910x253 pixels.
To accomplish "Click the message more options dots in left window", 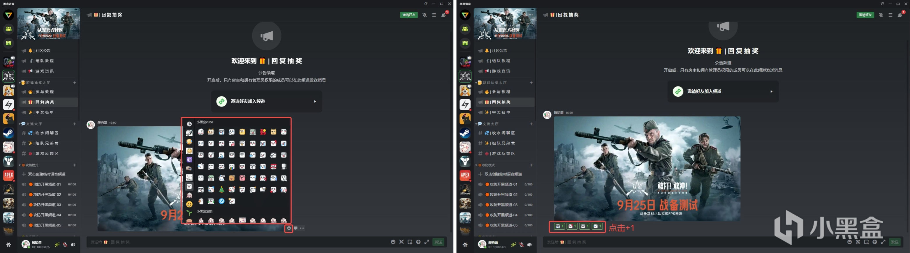I will pyautogui.click(x=302, y=228).
